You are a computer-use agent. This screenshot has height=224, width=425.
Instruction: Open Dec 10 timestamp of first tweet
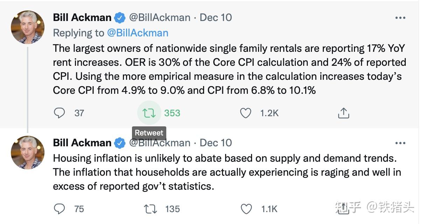click(216, 17)
